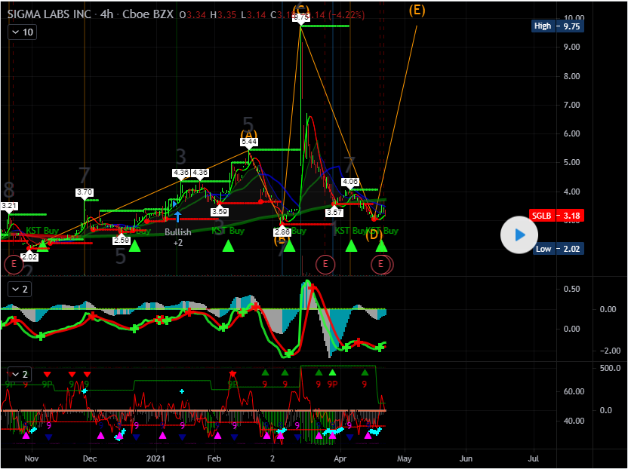Viewport: 628px width, 469px height.
Task: Click the earnings E marker below the 3.57 label
Action: click(325, 264)
